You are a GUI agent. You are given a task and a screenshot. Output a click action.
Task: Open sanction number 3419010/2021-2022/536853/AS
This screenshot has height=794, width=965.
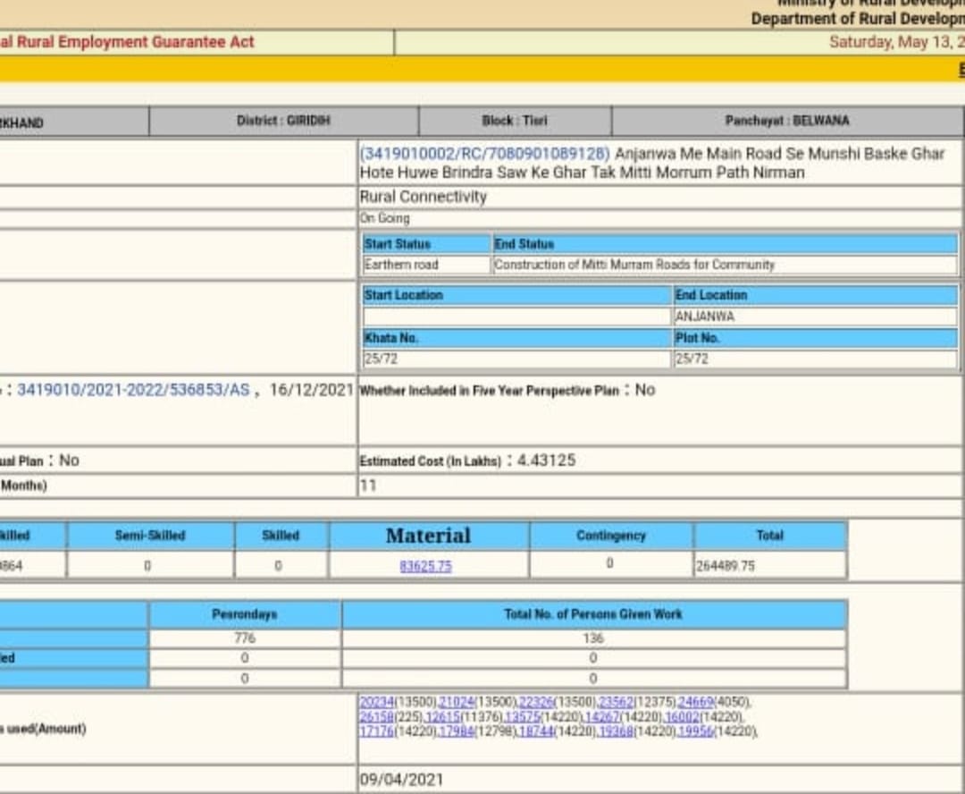[133, 390]
